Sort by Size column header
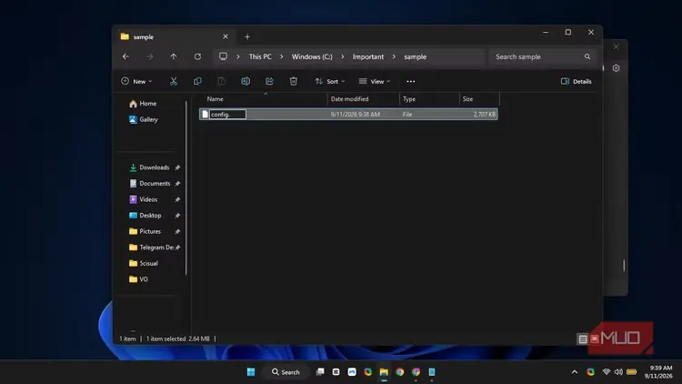Viewport: 682px width, 384px height. [x=467, y=99]
